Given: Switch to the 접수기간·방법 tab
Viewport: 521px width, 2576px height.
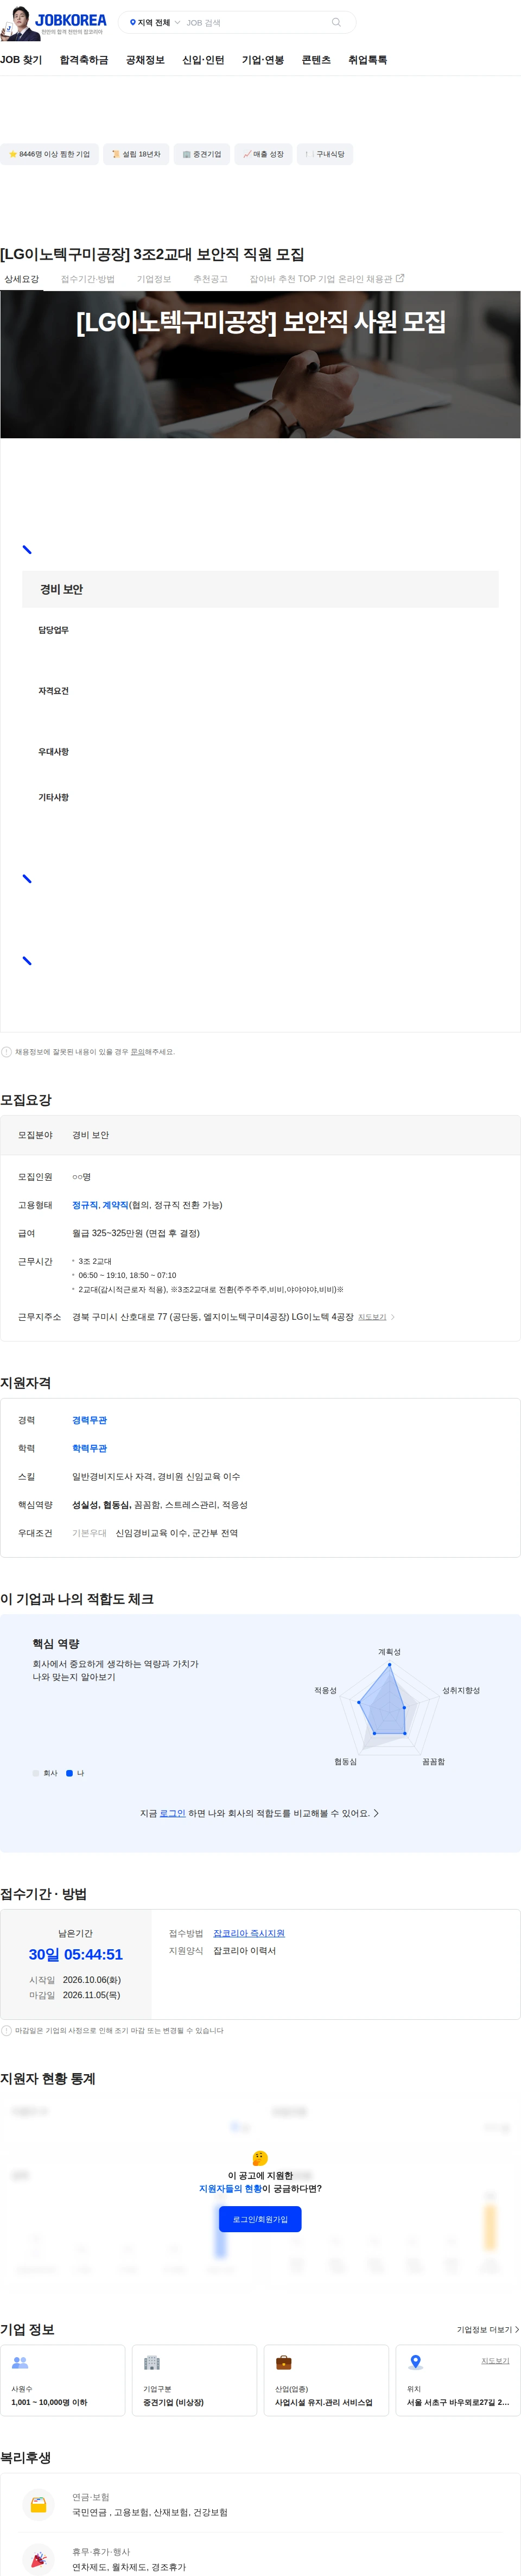Looking at the screenshot, I should click(88, 279).
